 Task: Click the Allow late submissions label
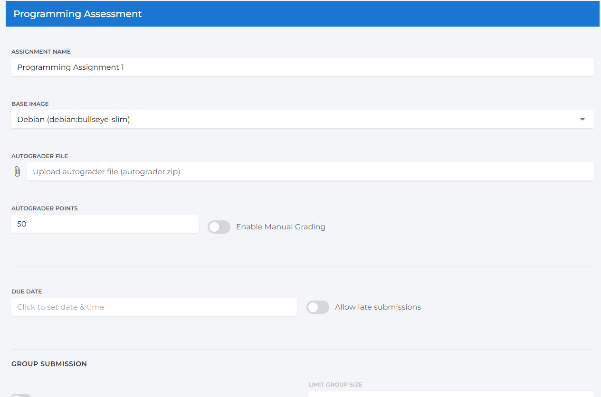click(378, 307)
